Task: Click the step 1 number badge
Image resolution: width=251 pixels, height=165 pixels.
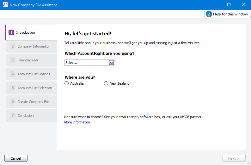Action: [11, 32]
